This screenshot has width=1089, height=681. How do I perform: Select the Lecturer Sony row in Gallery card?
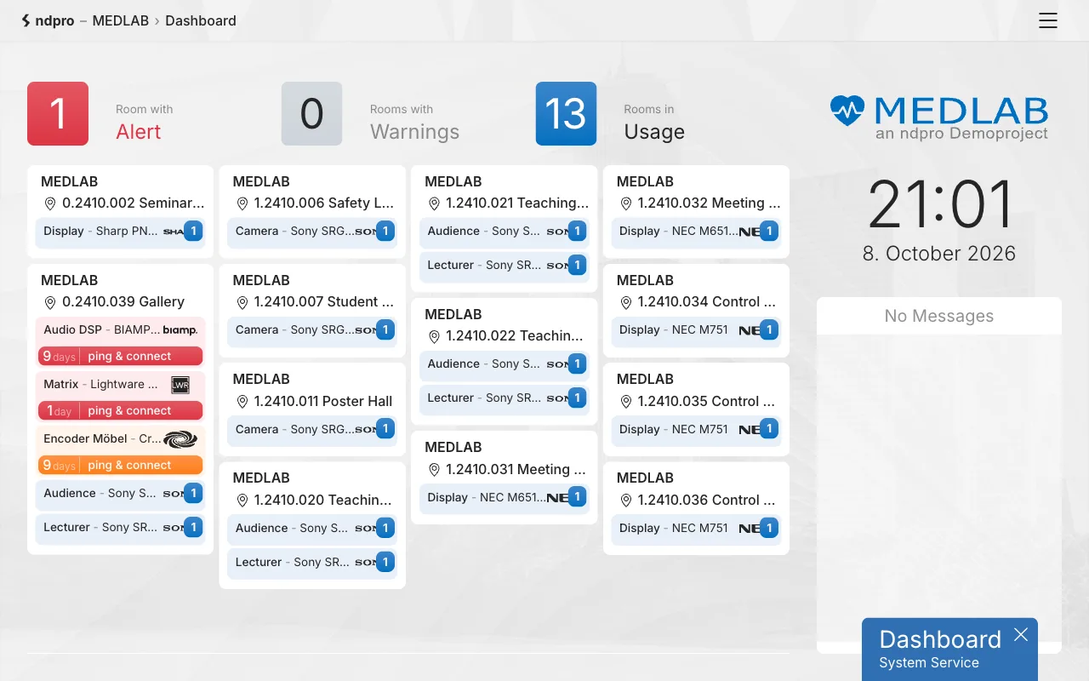[120, 528]
